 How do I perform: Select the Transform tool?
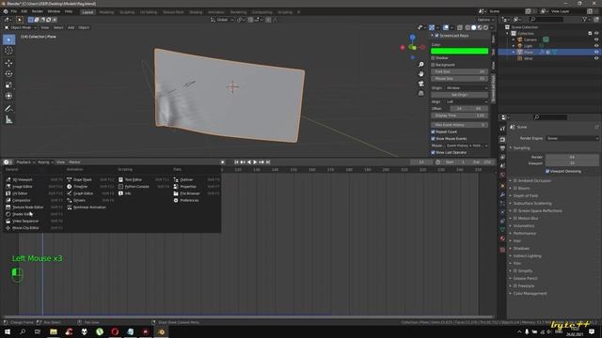tap(8, 96)
